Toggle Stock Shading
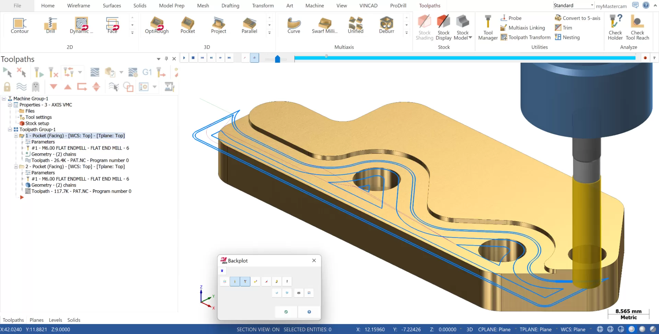This screenshot has height=334, width=659. coord(425,27)
